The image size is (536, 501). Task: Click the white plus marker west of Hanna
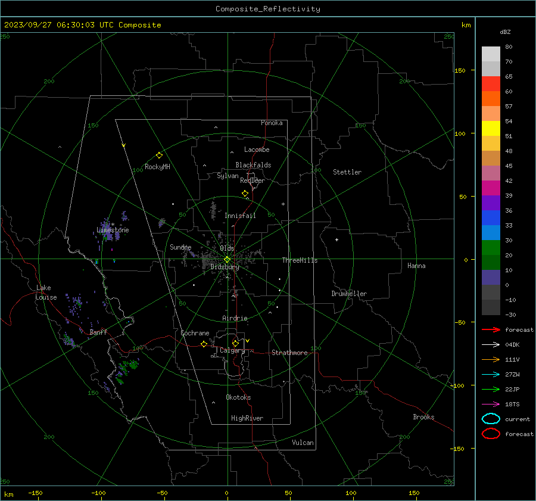pyautogui.click(x=336, y=239)
